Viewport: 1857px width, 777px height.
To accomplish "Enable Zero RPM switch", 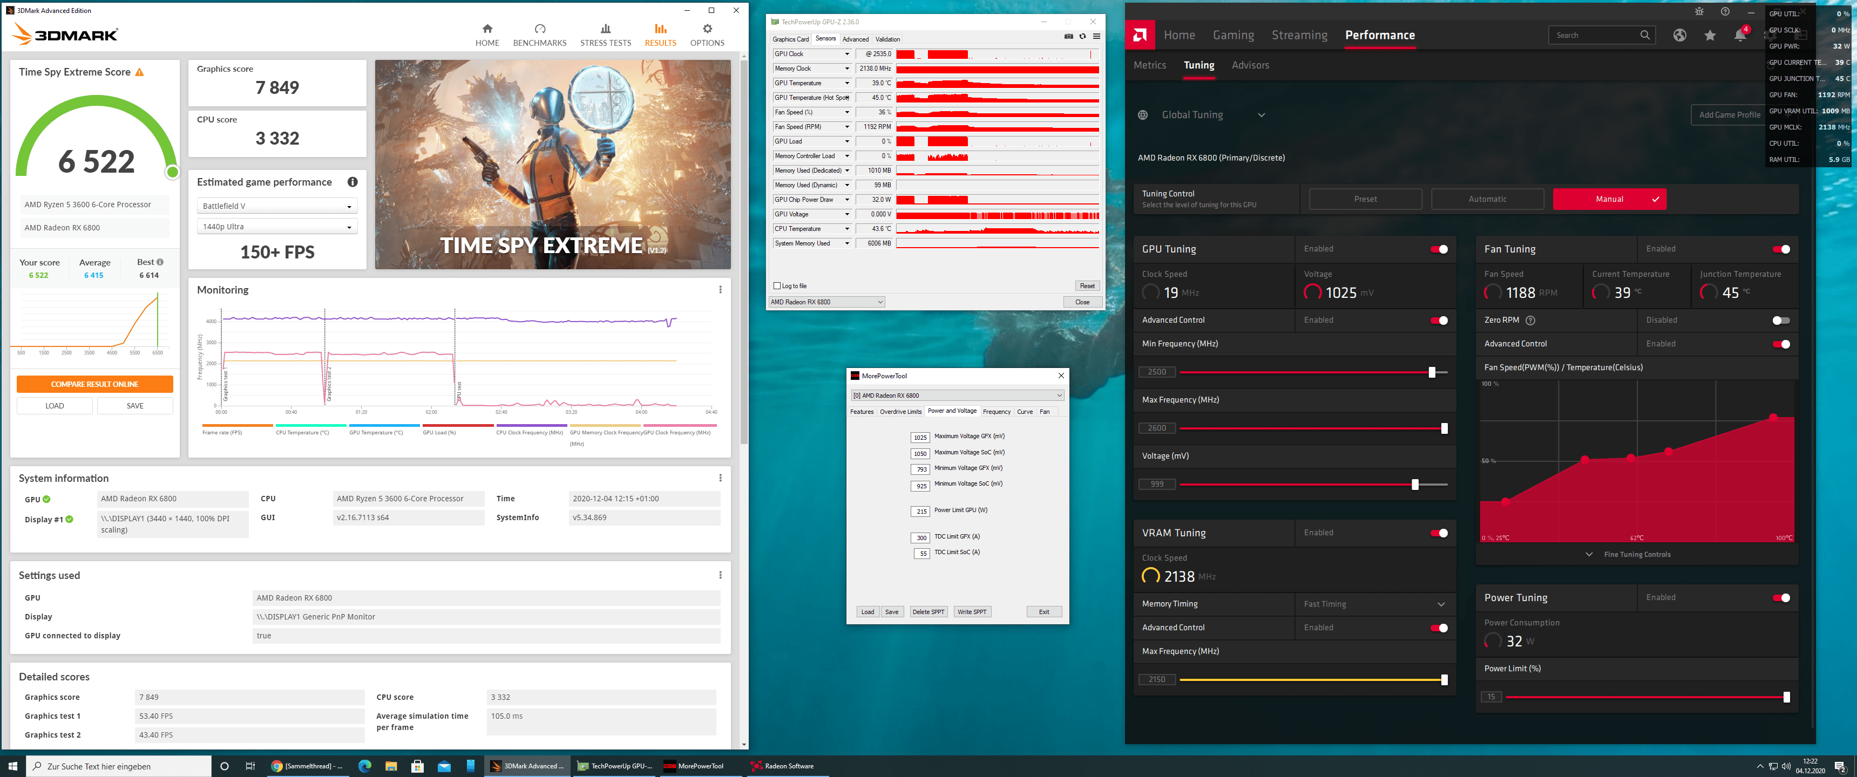I will [1780, 321].
